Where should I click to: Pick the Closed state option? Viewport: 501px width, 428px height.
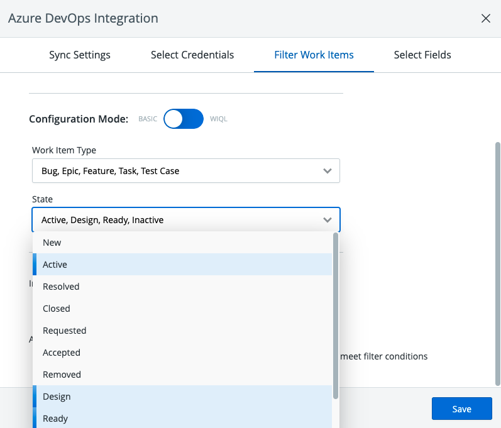(182, 309)
